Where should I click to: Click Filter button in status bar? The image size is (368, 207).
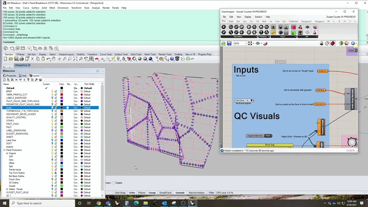pyautogui.click(x=211, y=193)
